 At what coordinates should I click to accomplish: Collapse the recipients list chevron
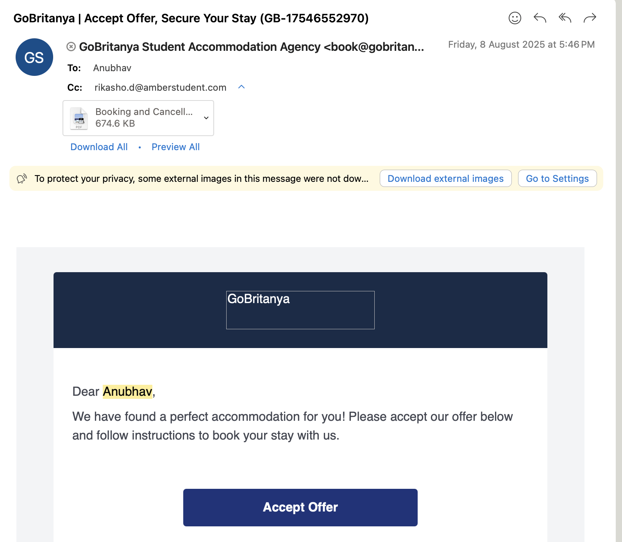click(241, 87)
